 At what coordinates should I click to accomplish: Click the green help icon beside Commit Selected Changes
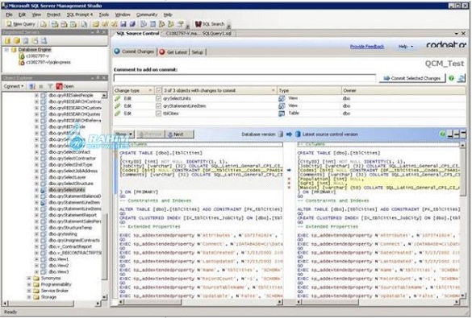pos(451,78)
